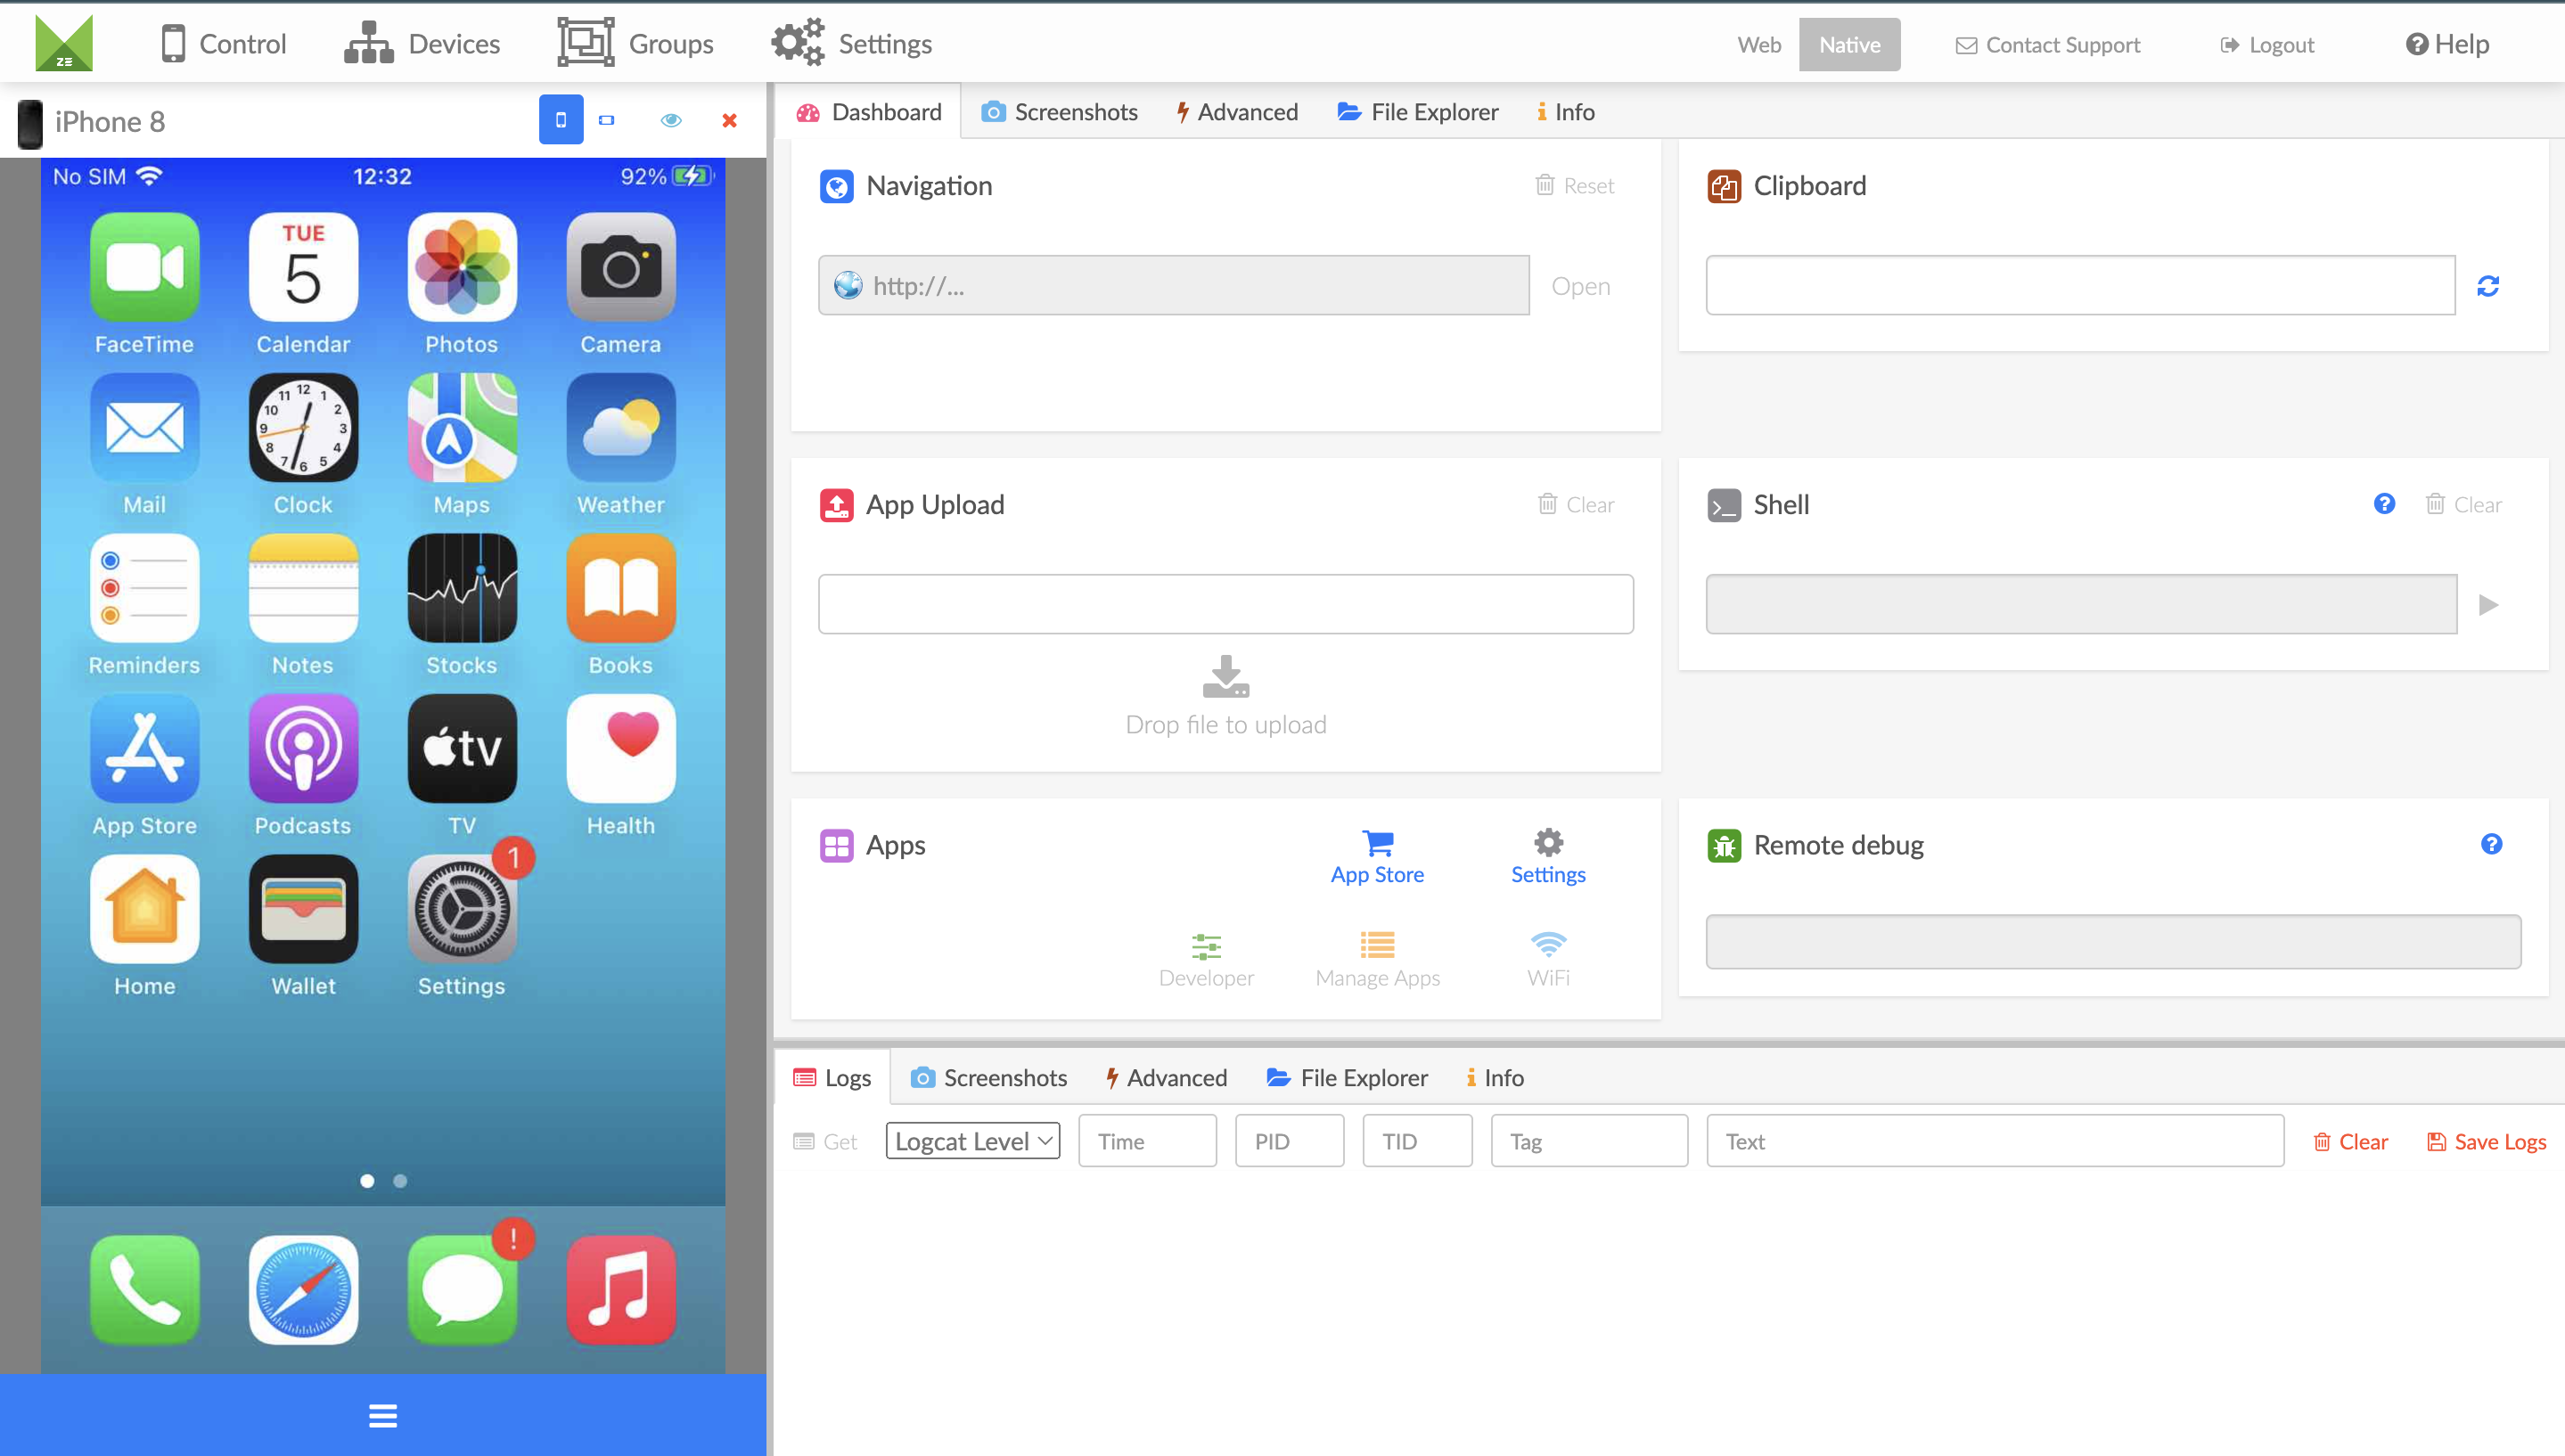Click App Store link in Apps panel
The image size is (2565, 1456).
pyautogui.click(x=1377, y=857)
